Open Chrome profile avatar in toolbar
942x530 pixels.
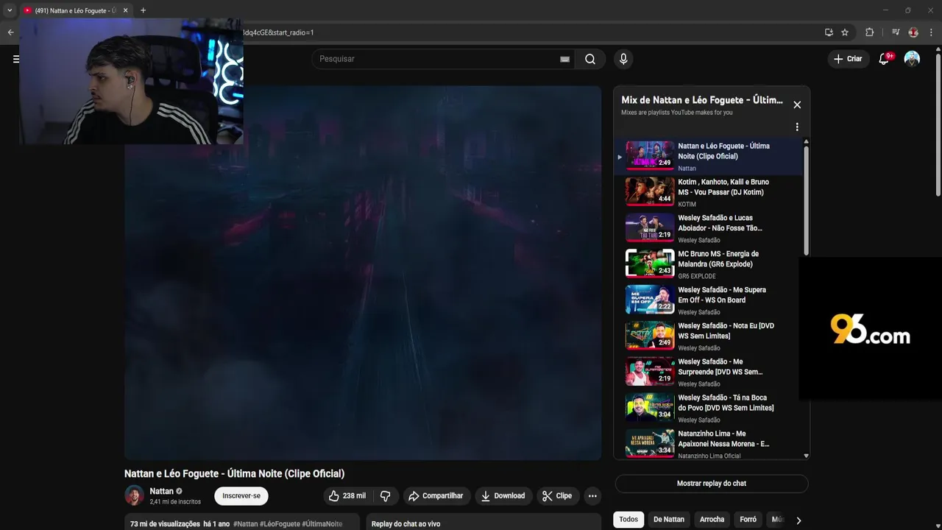pyautogui.click(x=913, y=32)
